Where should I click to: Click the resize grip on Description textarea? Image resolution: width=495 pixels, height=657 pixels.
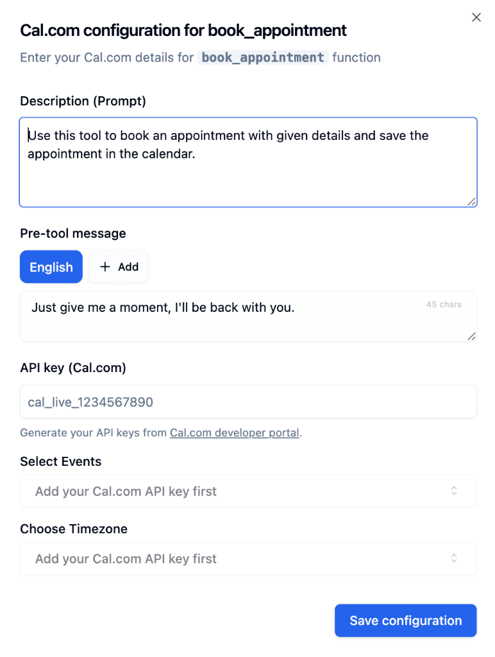[472, 202]
